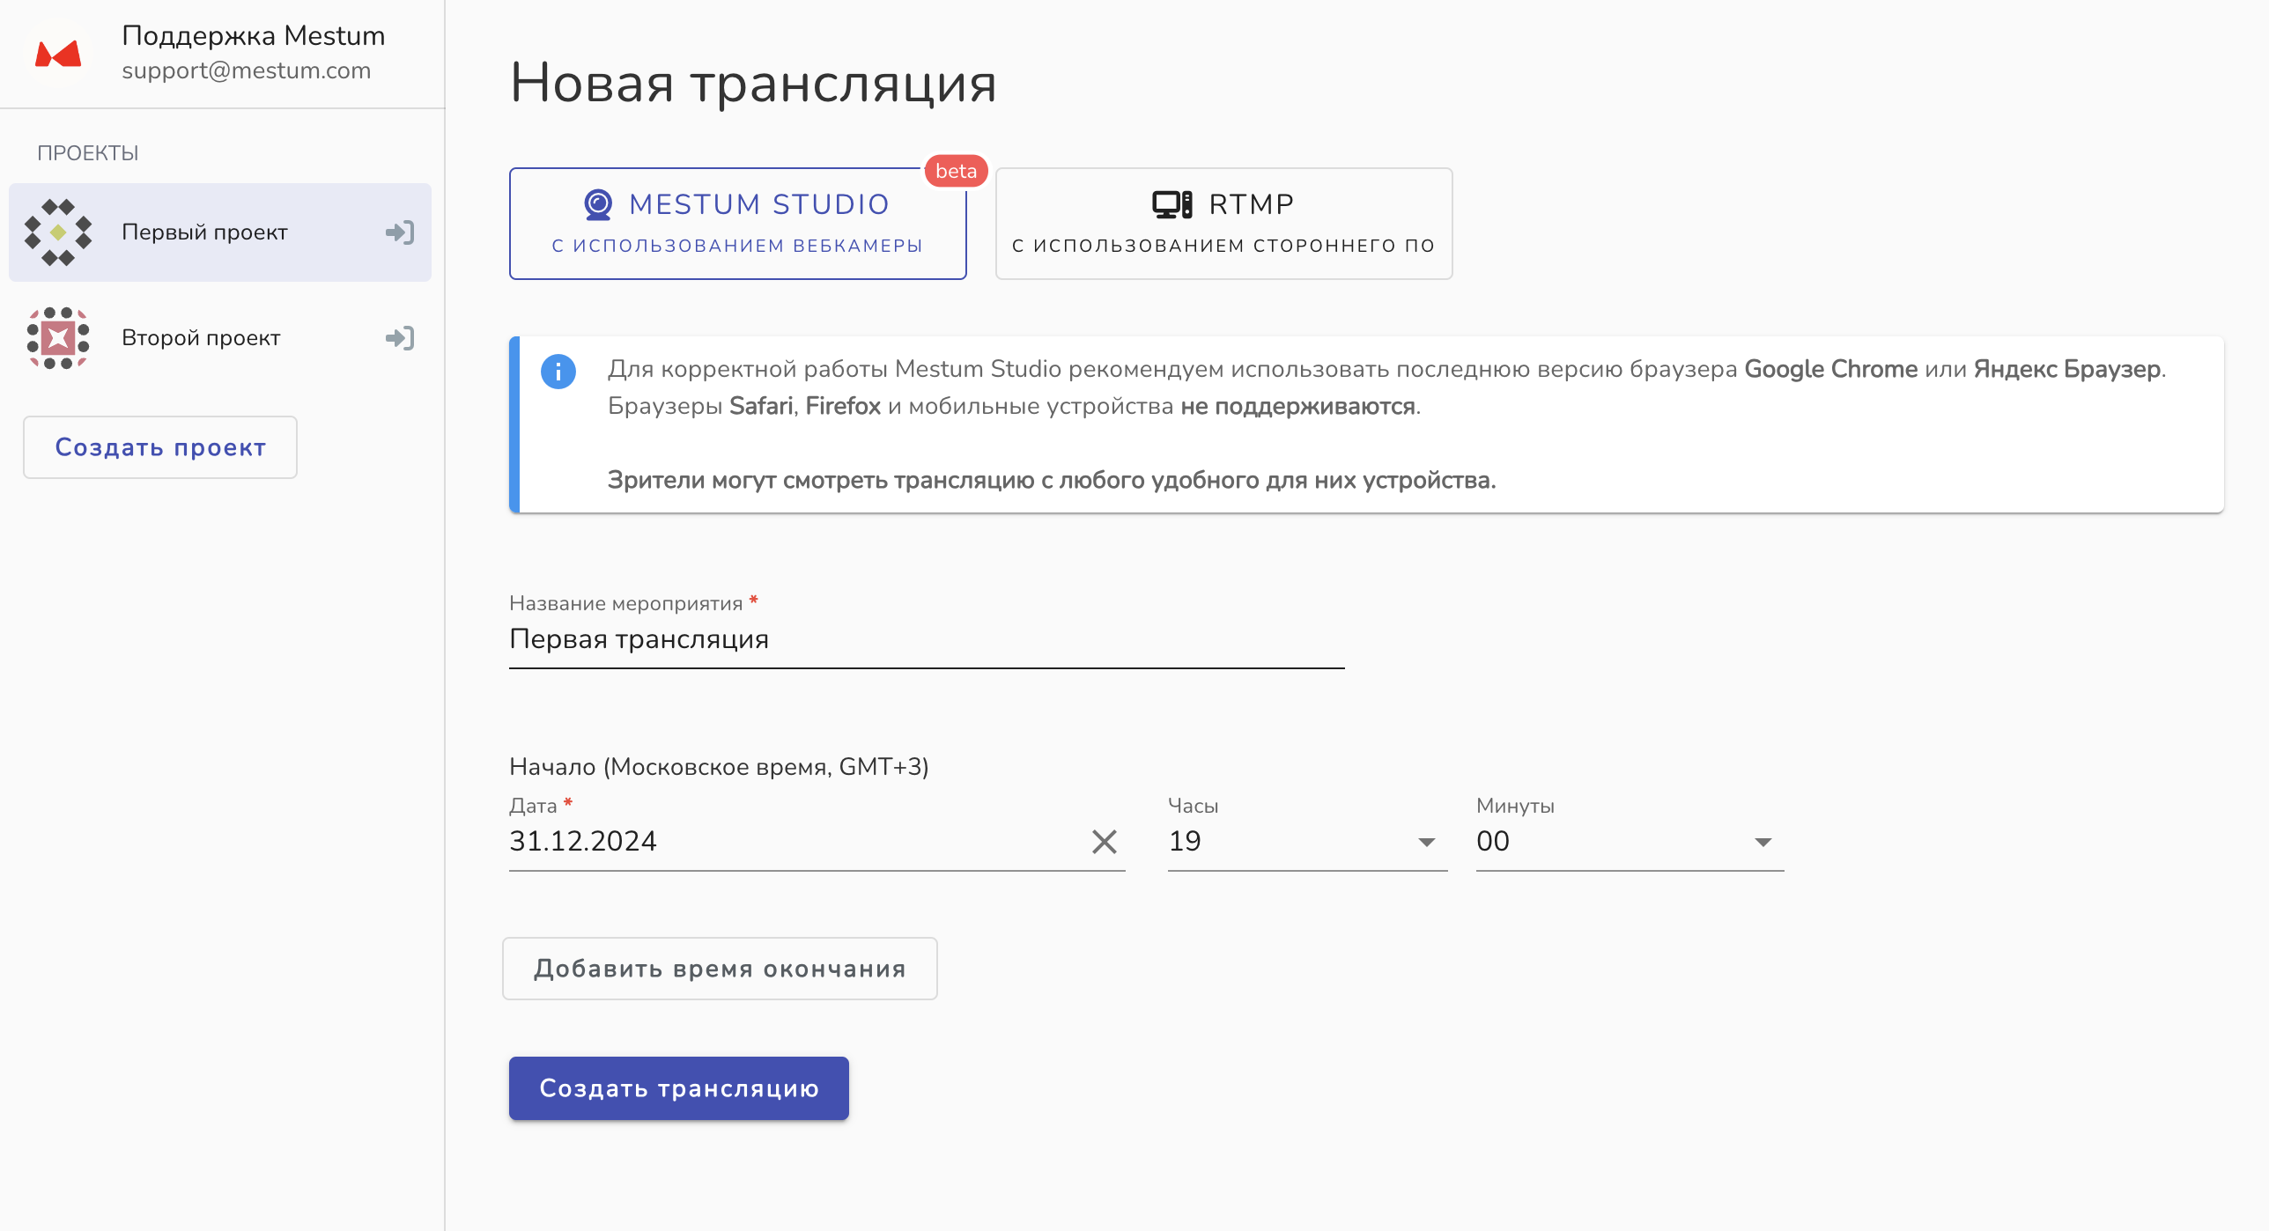Click the Создать проект button
Screen dimensions: 2269x1231
pos(160,447)
